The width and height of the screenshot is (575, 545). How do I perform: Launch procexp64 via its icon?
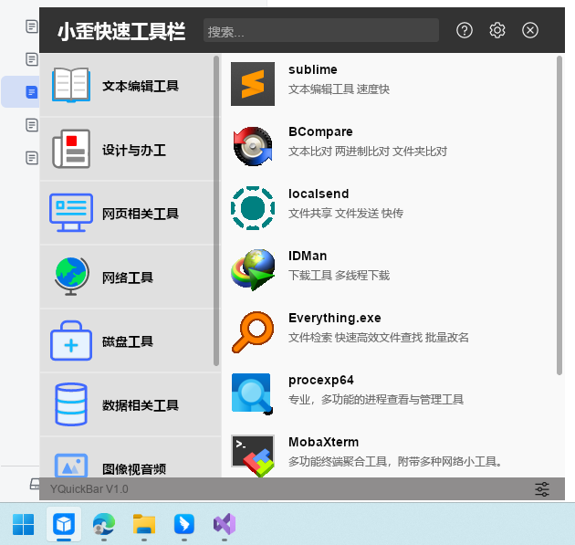[x=253, y=394]
